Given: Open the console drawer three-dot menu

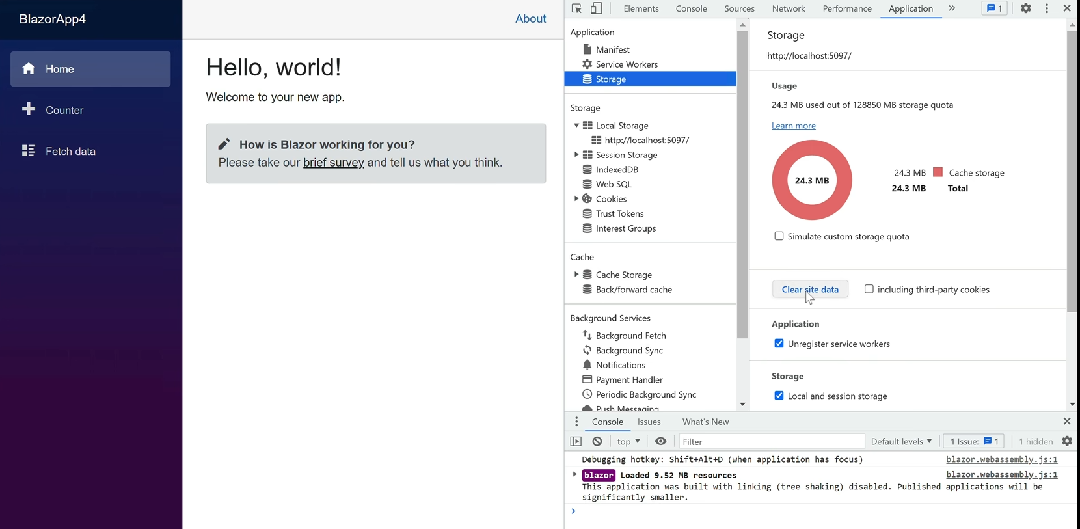Looking at the screenshot, I should click(x=576, y=422).
